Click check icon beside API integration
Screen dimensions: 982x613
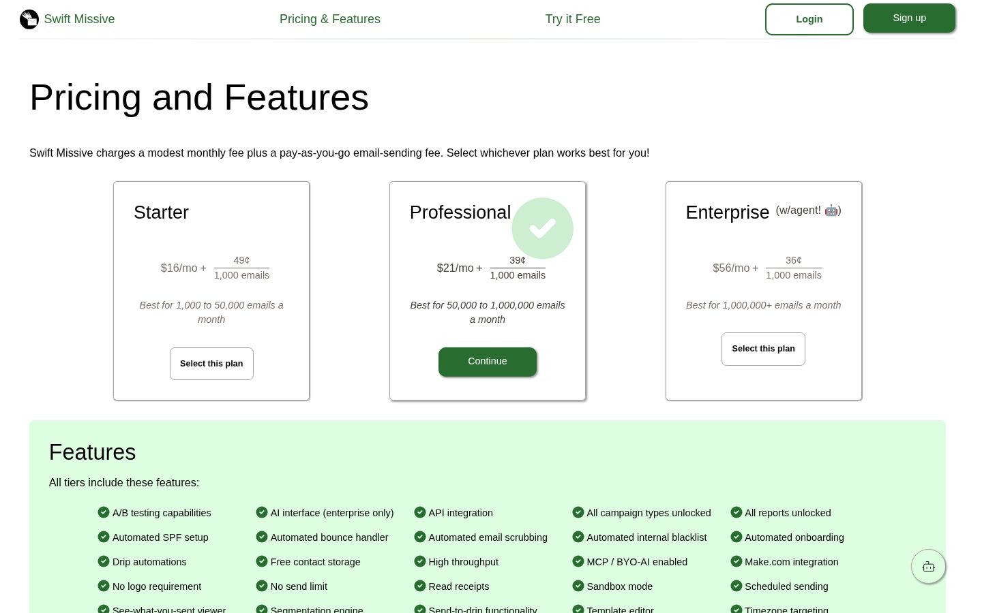point(420,512)
